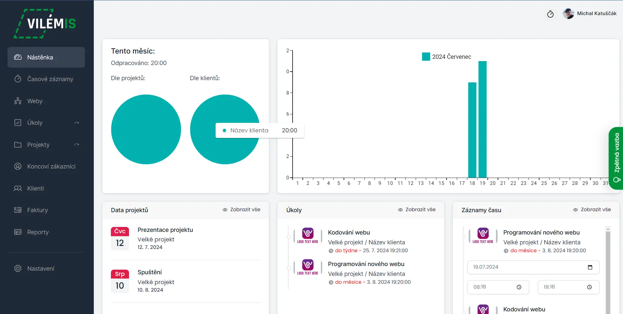Open Koncoví zákazníci menu item
The image size is (623, 314).
pos(46,166)
